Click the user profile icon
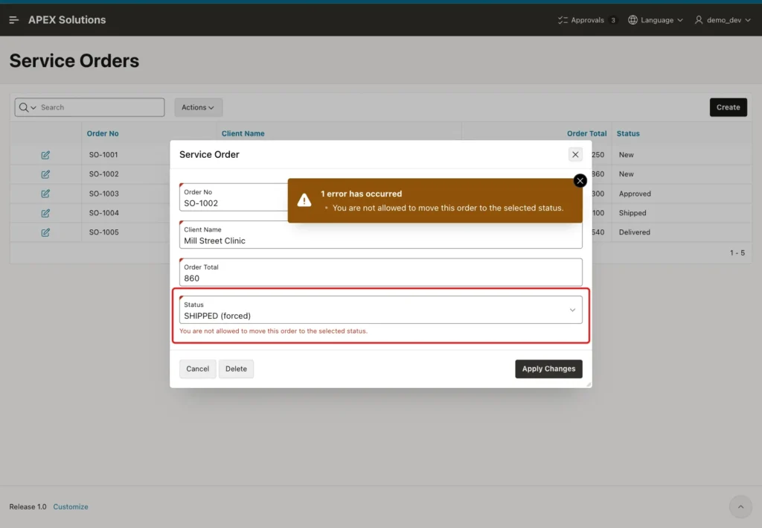The height and width of the screenshot is (528, 762). (699, 20)
